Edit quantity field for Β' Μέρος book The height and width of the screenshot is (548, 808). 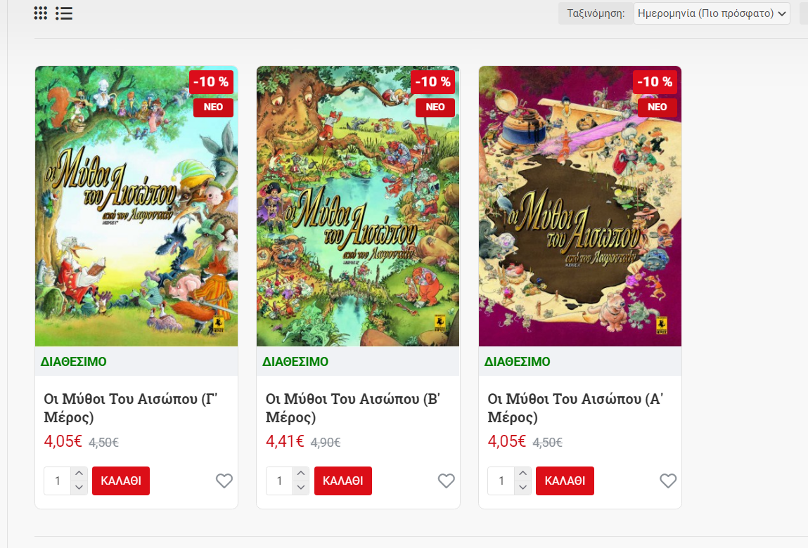(279, 481)
